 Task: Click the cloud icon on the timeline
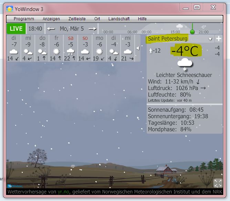[179, 26]
